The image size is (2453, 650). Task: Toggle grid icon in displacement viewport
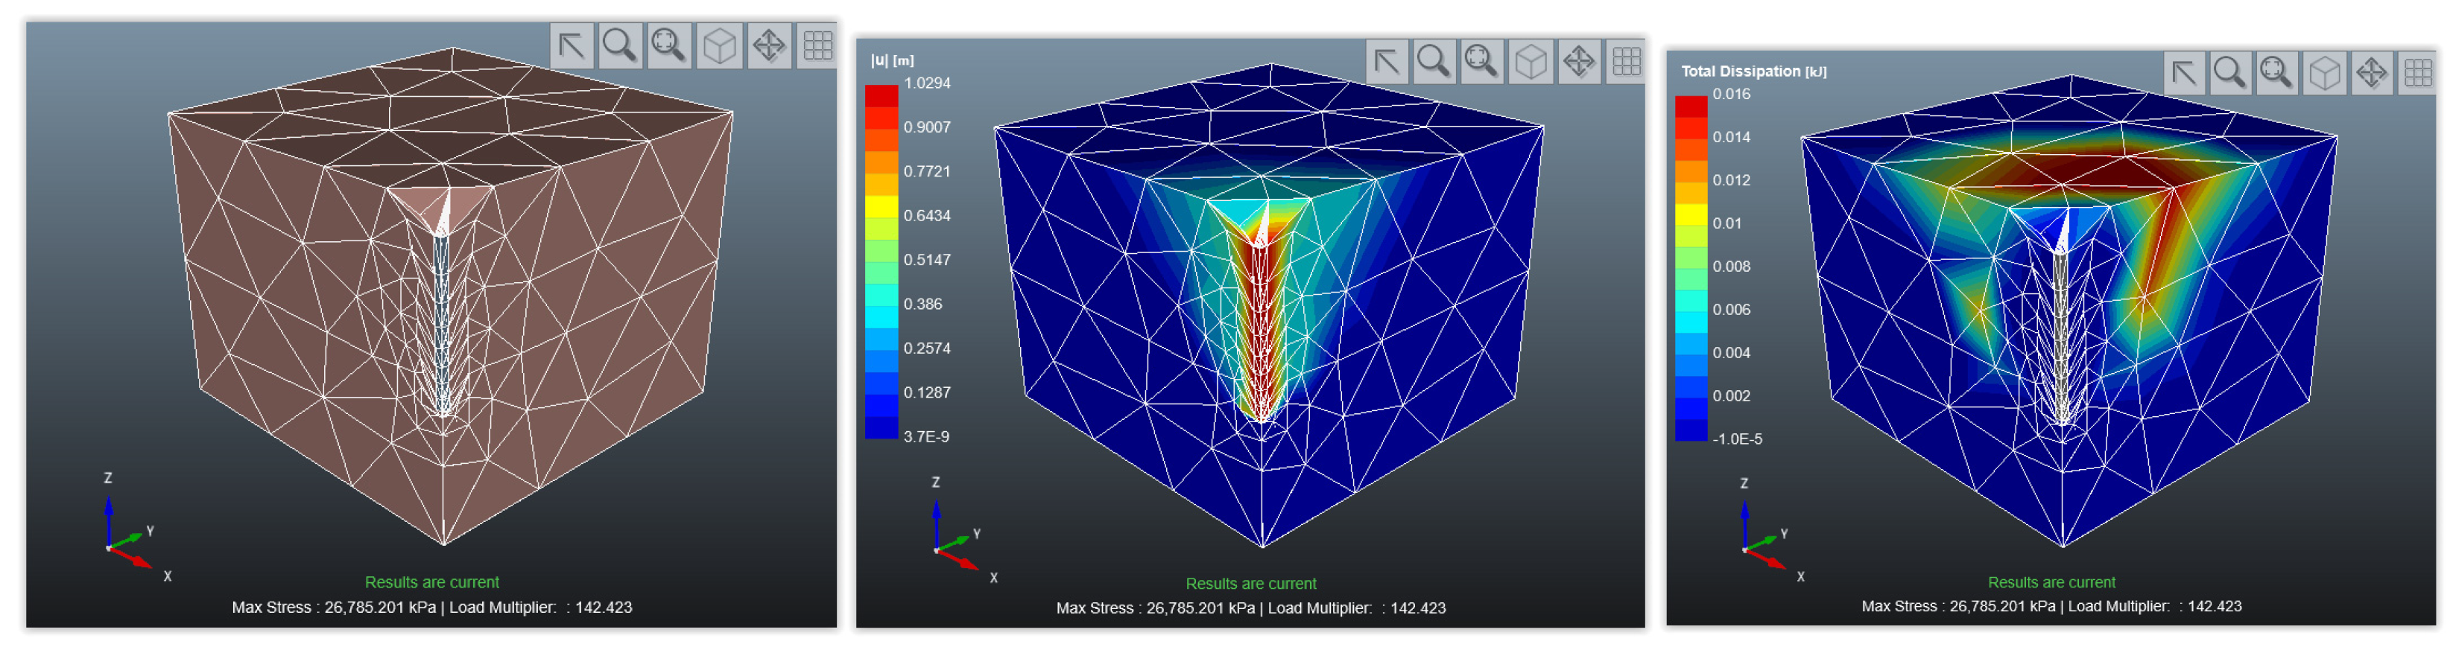[x=1627, y=62]
